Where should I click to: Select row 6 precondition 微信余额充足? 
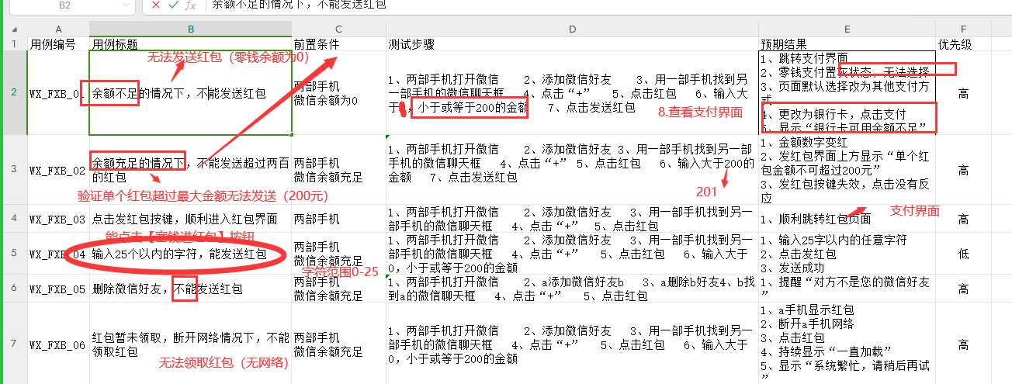[x=339, y=288]
